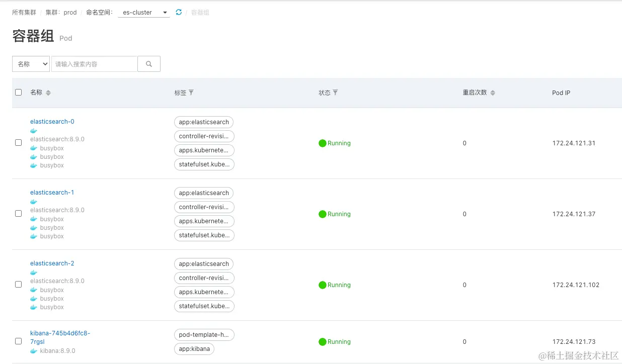The width and height of the screenshot is (622, 364).
Task: Focus the search content input field
Action: point(94,64)
